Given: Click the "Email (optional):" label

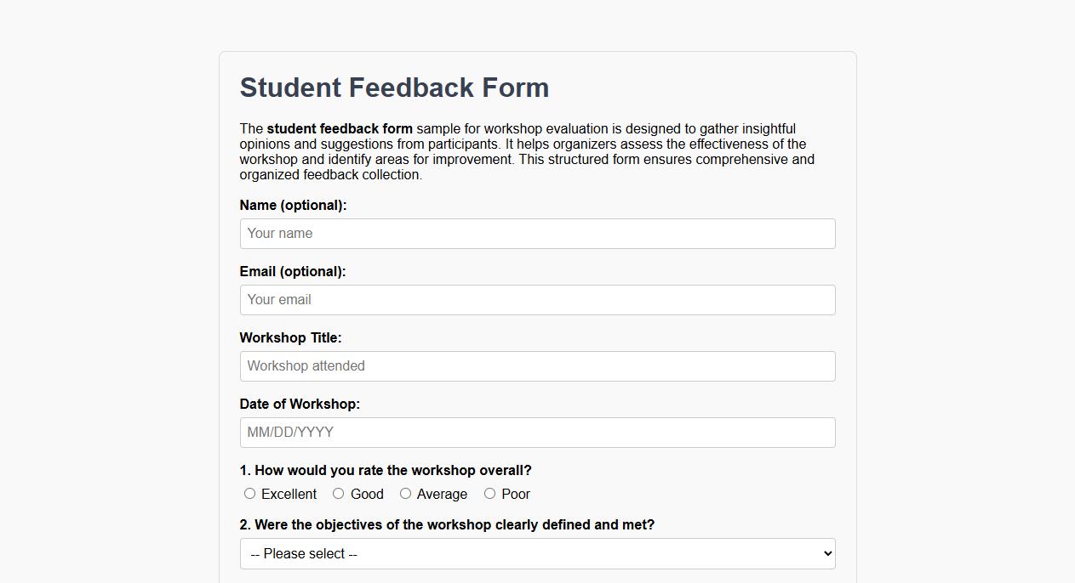Looking at the screenshot, I should [292, 271].
